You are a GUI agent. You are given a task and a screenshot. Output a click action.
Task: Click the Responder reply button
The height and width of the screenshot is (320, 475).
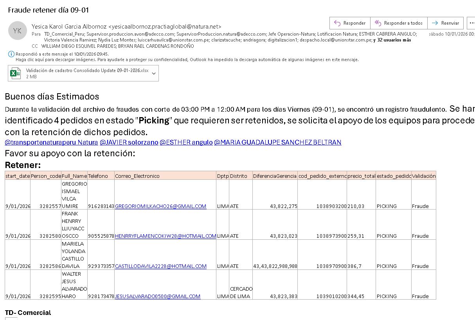coord(350,23)
